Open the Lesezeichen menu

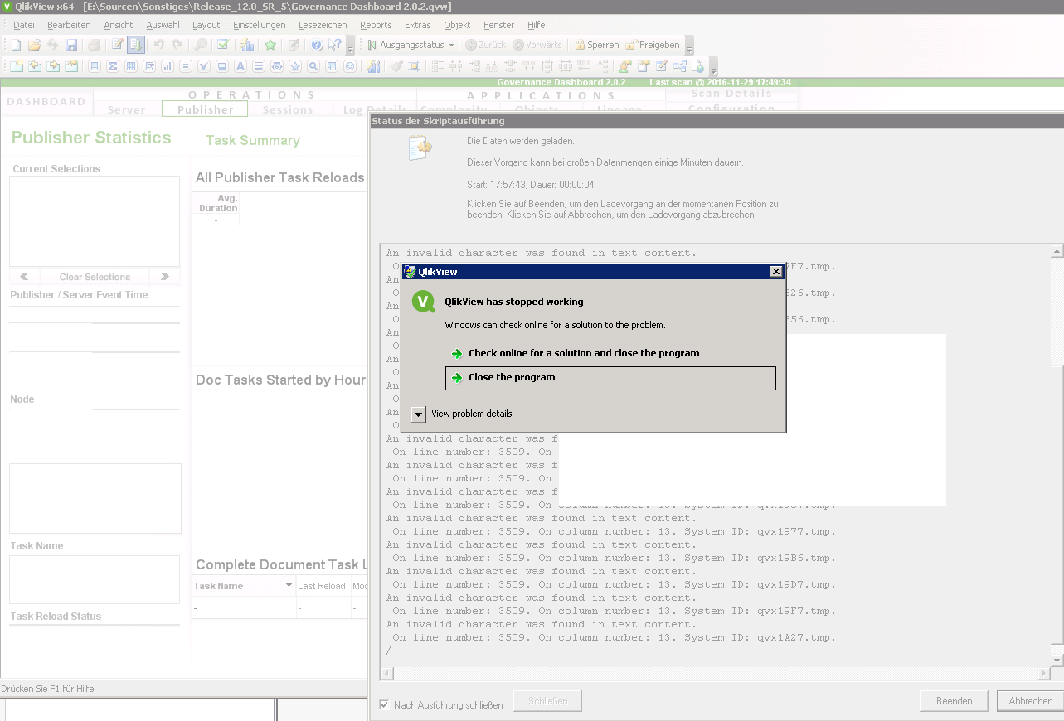323,25
